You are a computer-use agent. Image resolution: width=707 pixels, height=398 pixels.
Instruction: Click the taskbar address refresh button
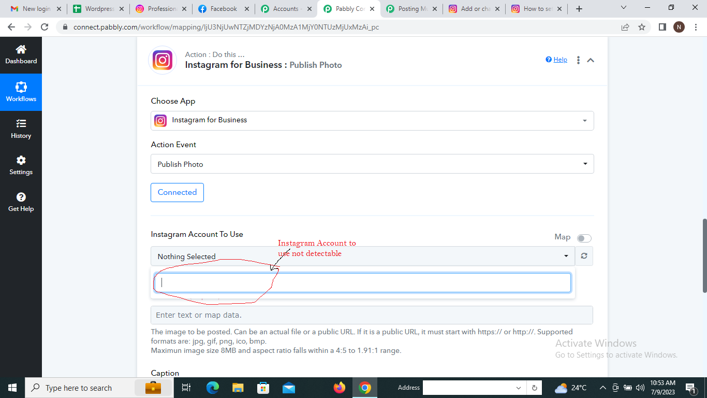pyautogui.click(x=535, y=388)
